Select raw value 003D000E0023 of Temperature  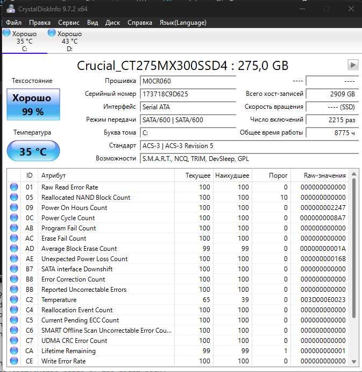323,300
